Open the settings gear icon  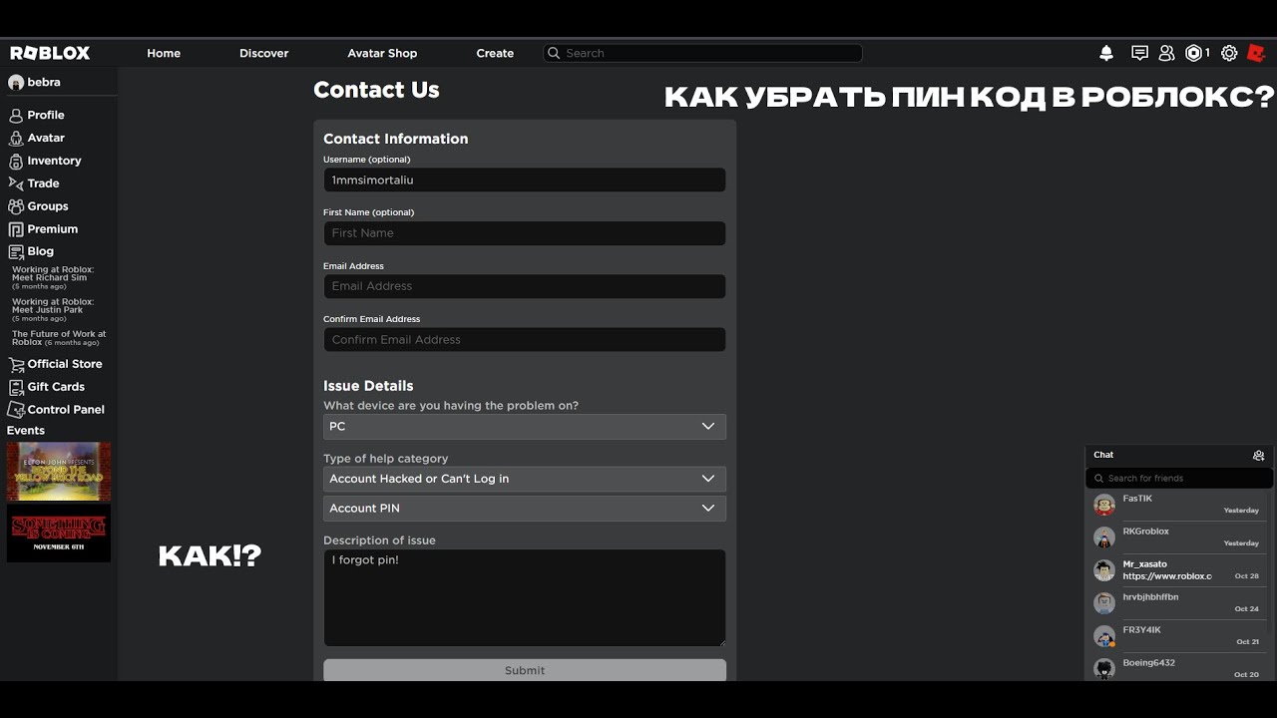(1229, 53)
